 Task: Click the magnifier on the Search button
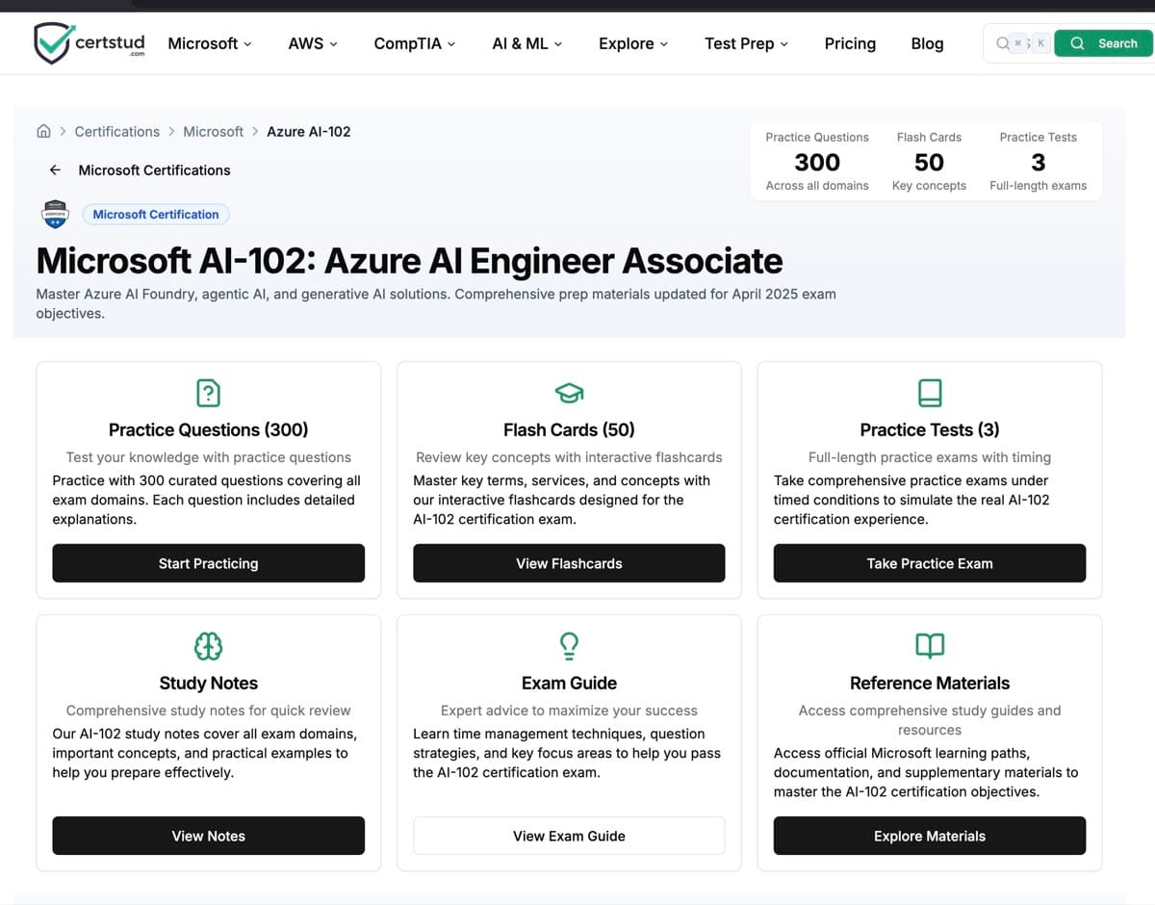pos(1076,43)
